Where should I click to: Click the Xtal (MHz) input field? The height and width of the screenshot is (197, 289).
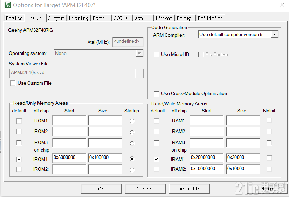pos(128,42)
